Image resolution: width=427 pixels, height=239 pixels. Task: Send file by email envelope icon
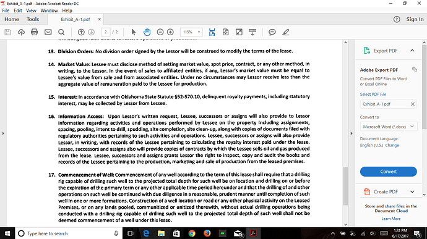(x=48, y=32)
